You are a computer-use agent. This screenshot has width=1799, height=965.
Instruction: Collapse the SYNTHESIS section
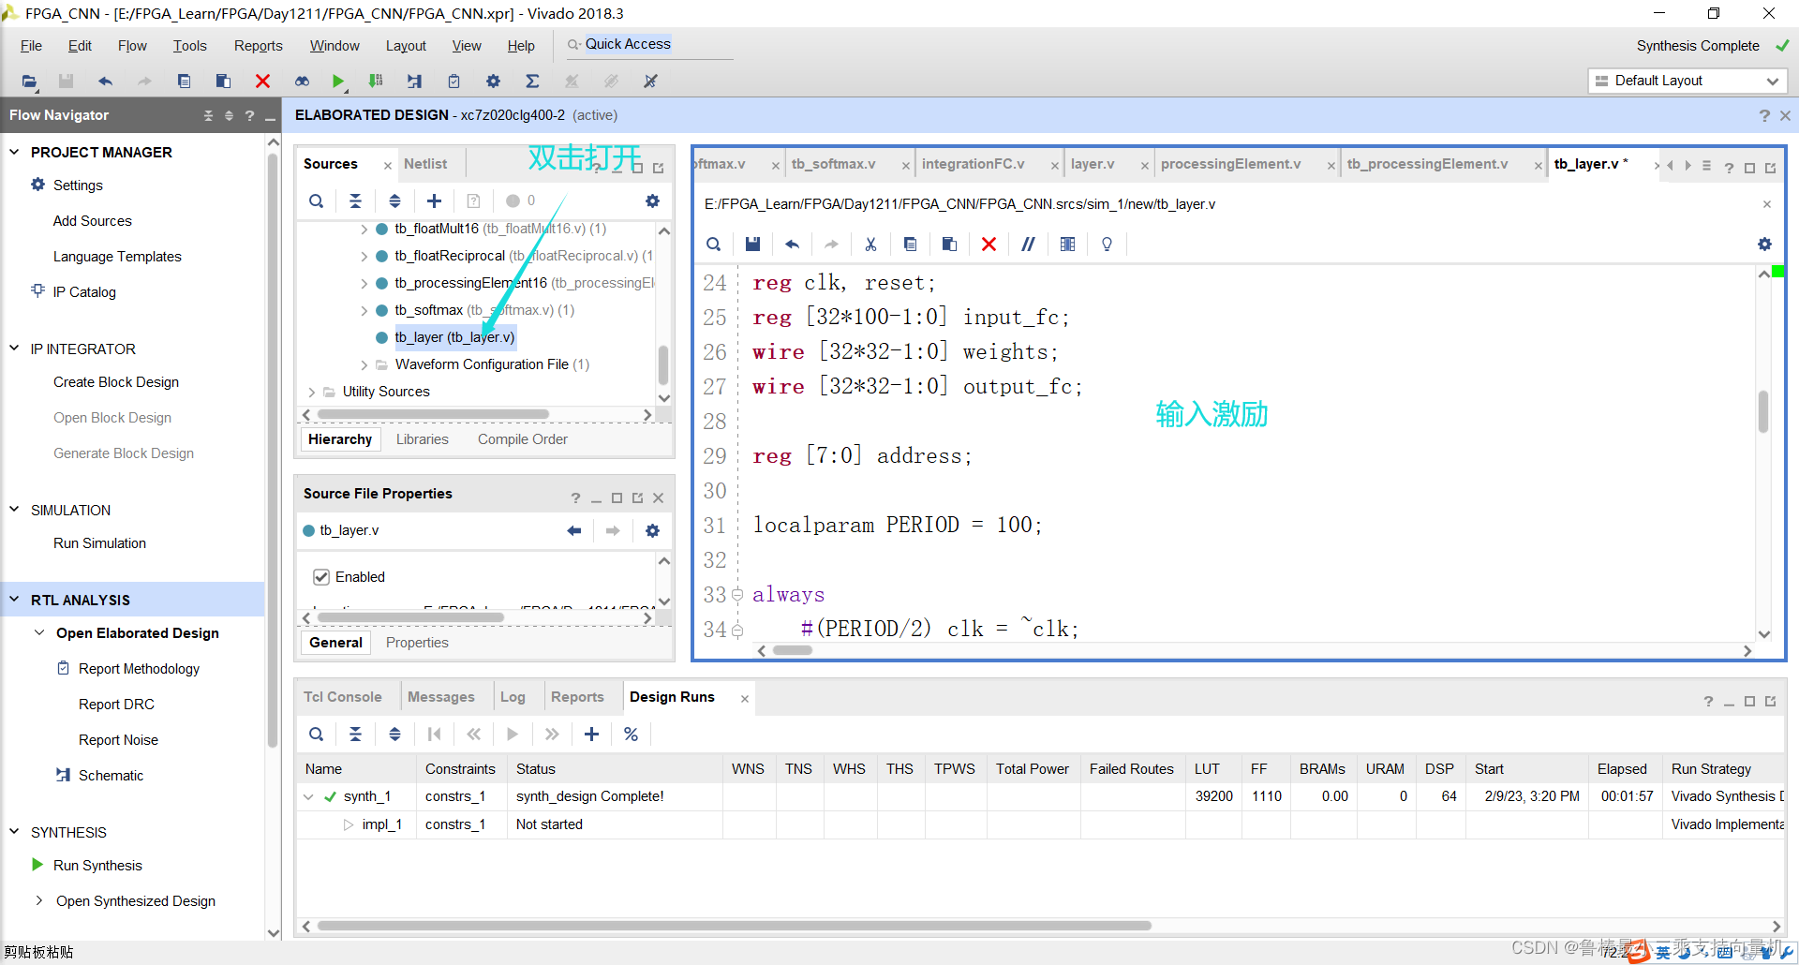tap(14, 832)
